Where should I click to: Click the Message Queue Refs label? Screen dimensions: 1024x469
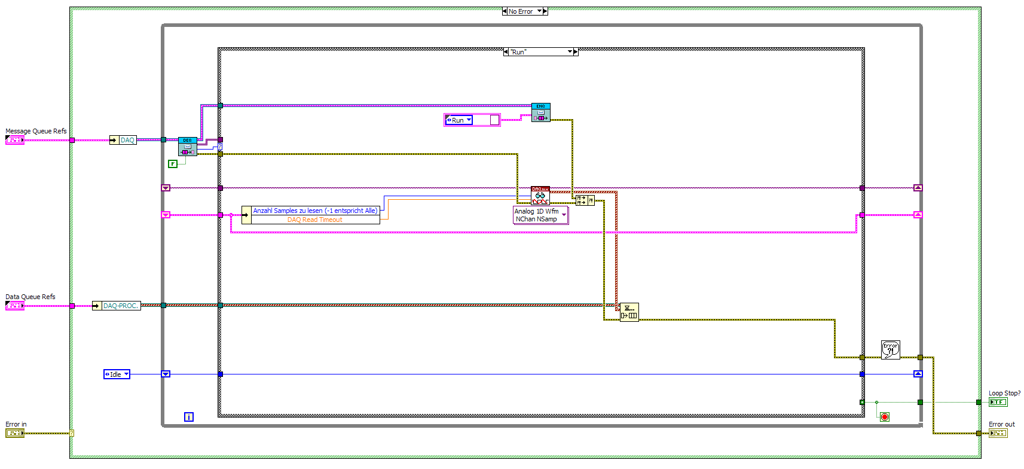(36, 131)
